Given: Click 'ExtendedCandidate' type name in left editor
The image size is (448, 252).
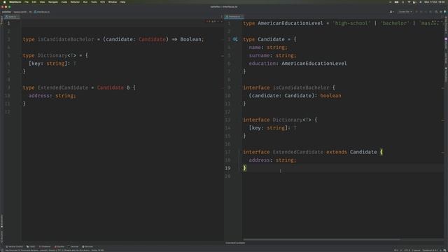Looking at the screenshot, I should 63,87.
